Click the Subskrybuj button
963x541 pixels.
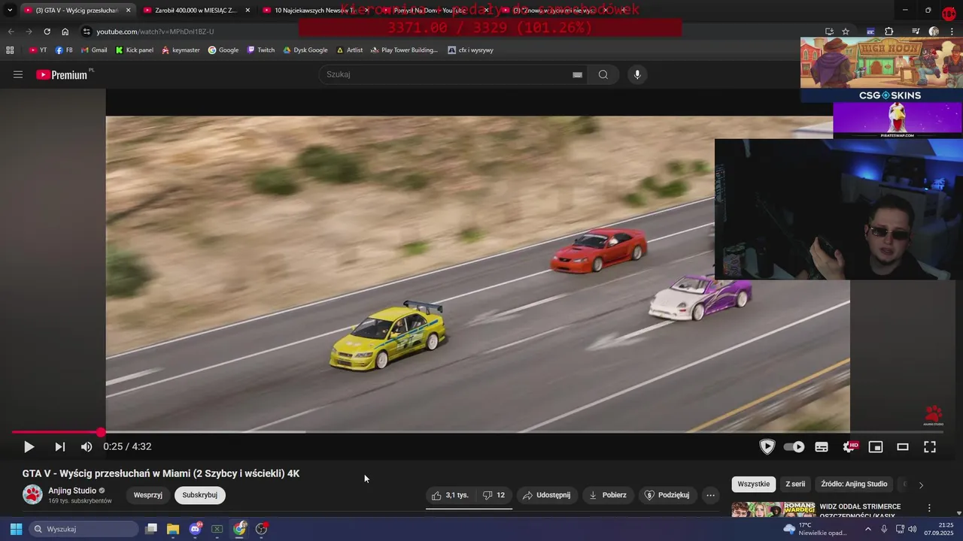pyautogui.click(x=199, y=495)
